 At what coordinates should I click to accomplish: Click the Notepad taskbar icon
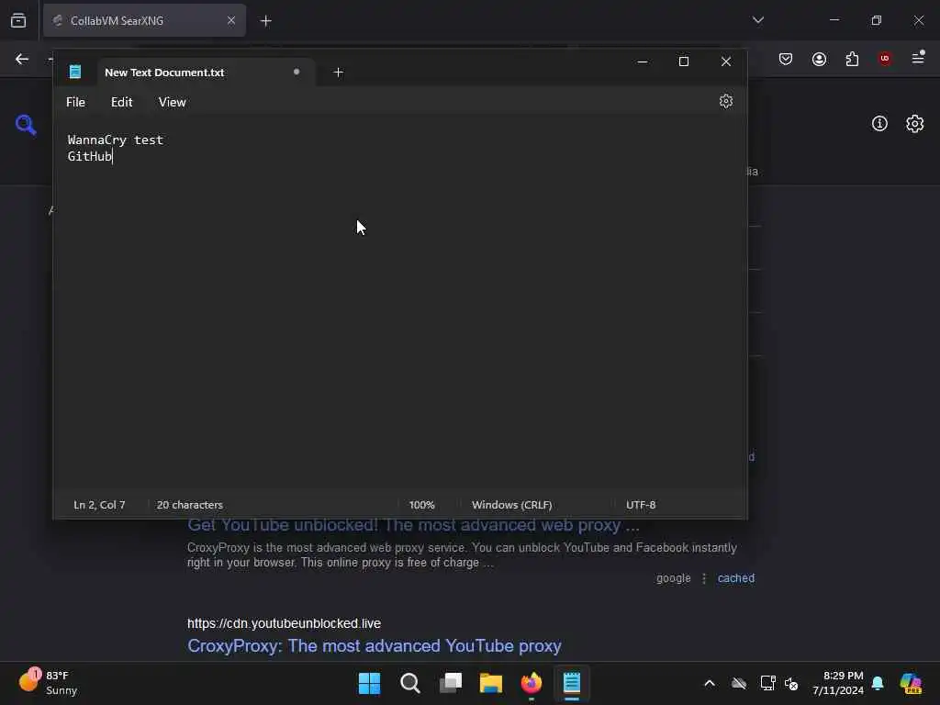[571, 683]
